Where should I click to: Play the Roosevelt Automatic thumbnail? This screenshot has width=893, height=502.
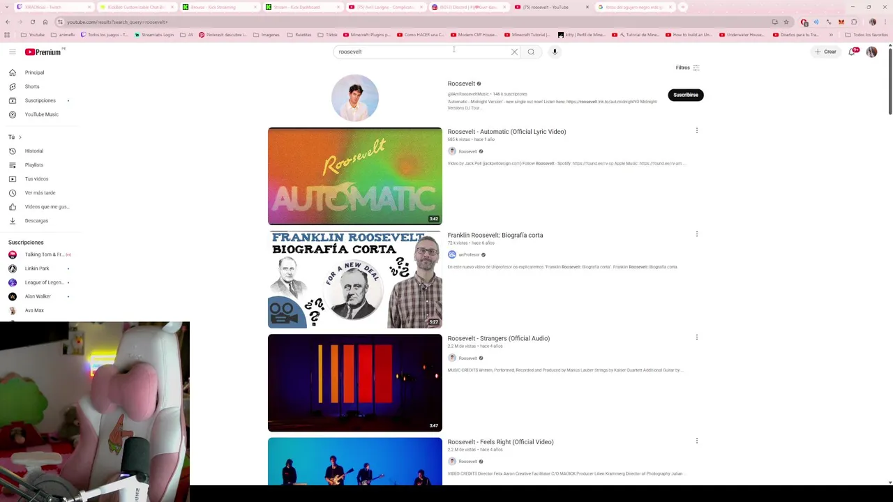click(x=354, y=176)
